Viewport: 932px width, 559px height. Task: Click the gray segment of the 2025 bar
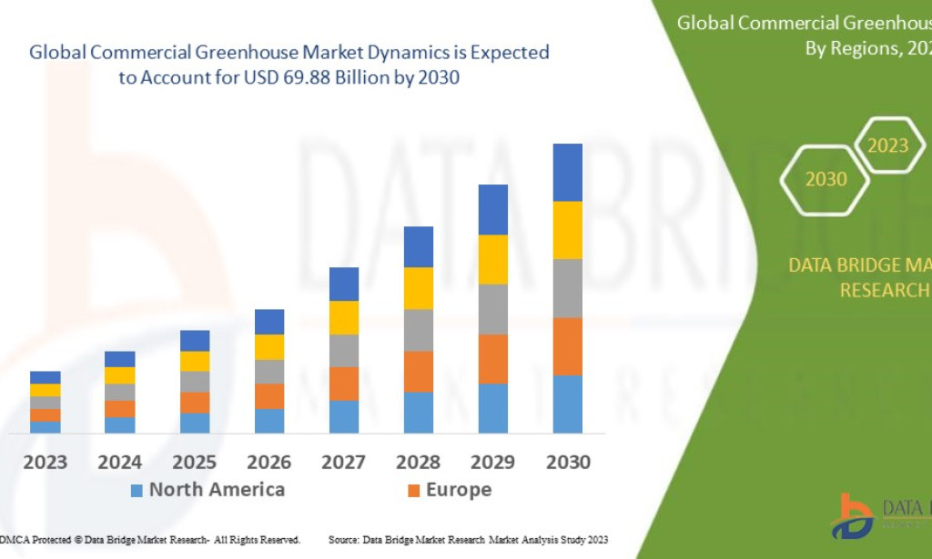[195, 382]
